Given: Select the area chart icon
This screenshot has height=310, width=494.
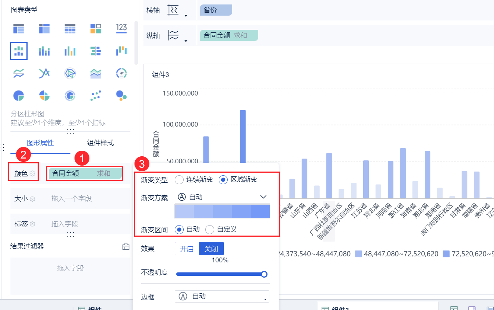Looking at the screenshot, I should (96, 73).
